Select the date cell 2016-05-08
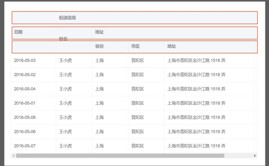 pyautogui.click(x=25, y=117)
